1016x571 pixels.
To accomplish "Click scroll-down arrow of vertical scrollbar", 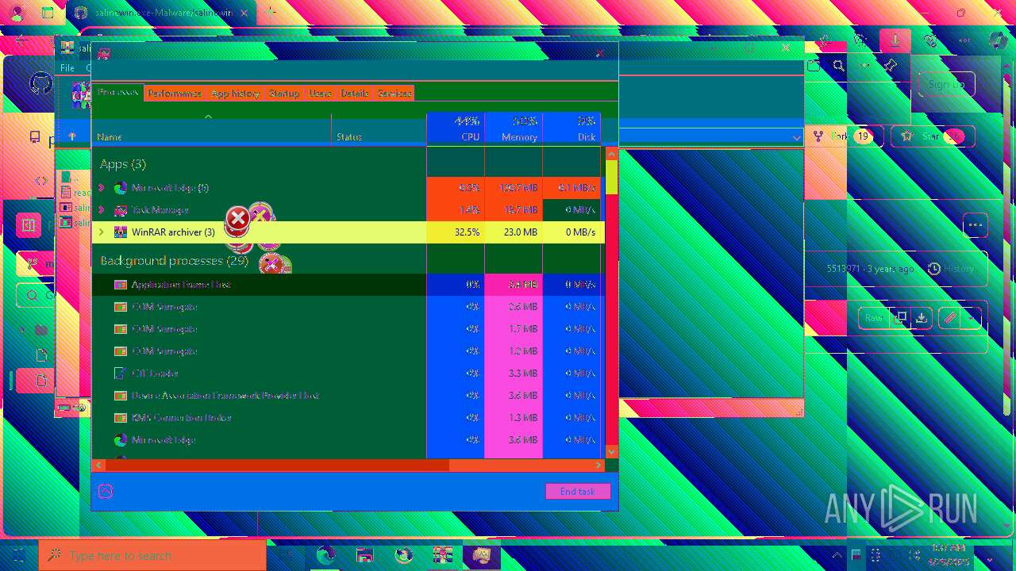I will 611,451.
